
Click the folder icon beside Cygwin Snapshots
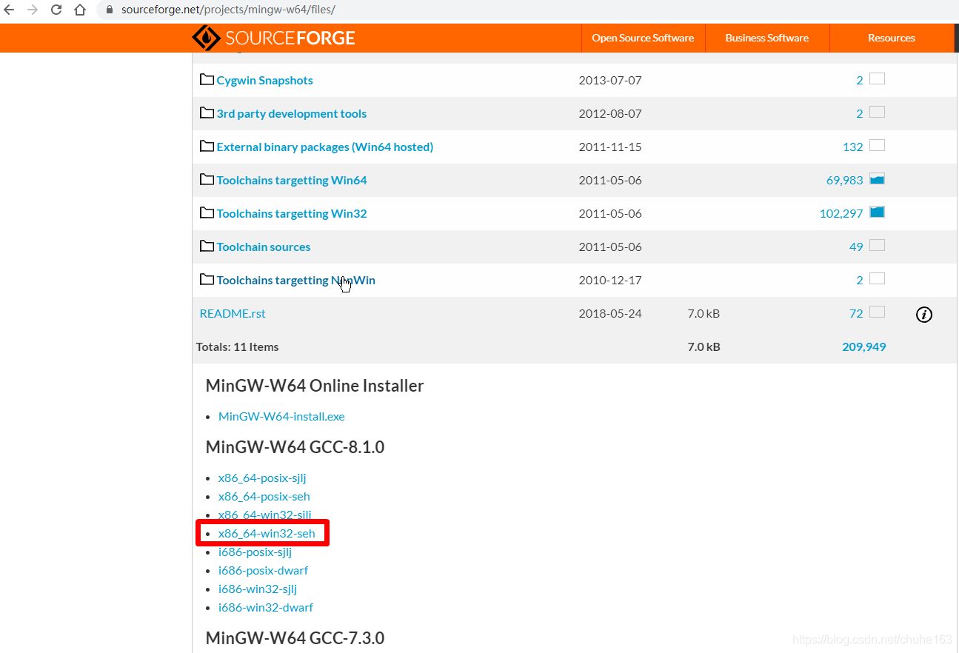[x=207, y=79]
